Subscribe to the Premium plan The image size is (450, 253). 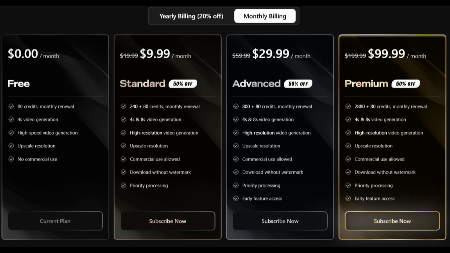pyautogui.click(x=392, y=221)
